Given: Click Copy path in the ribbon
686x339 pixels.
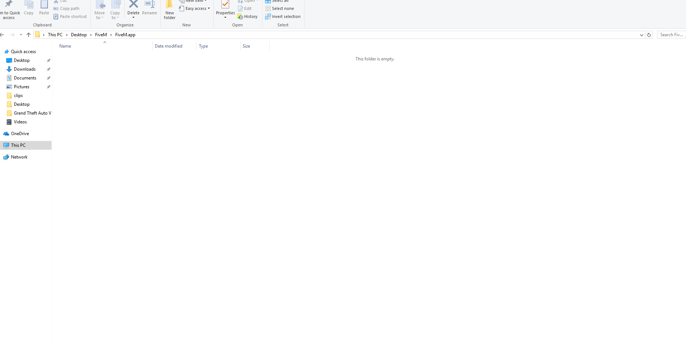Looking at the screenshot, I should point(66,8).
